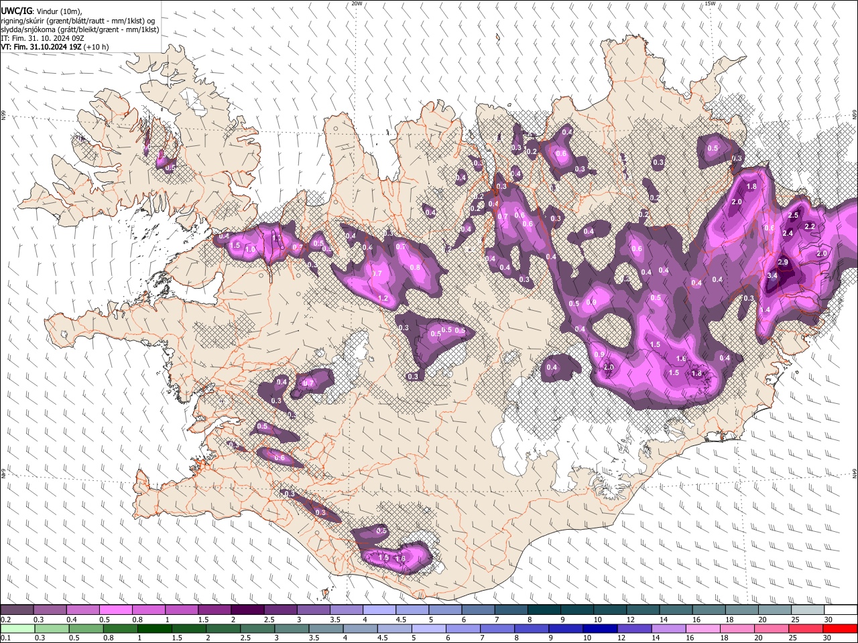Click the '2.4' precipitation value on the map
The height and width of the screenshot is (643, 858).
click(788, 233)
